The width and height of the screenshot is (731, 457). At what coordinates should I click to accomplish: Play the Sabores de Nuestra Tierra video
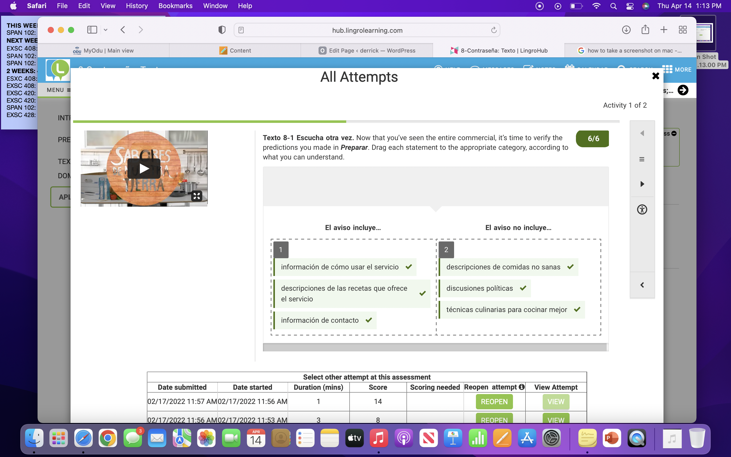pos(144,168)
